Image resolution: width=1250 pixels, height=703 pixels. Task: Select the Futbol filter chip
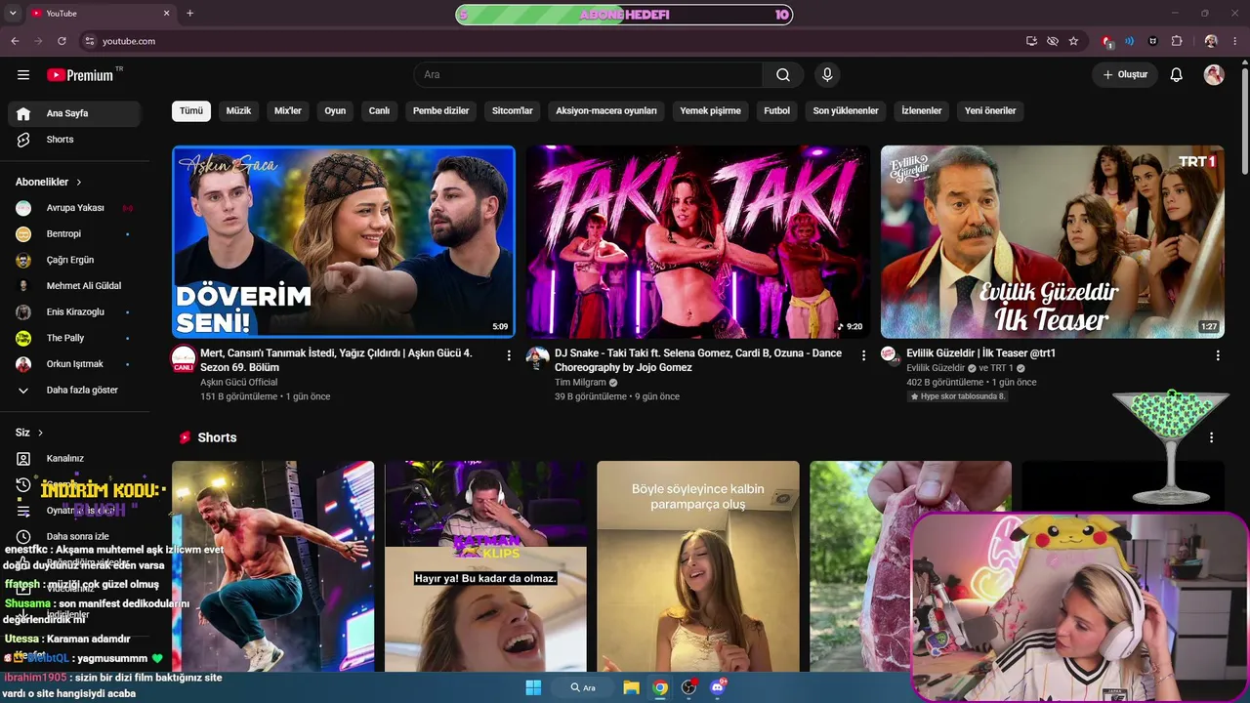777,111
